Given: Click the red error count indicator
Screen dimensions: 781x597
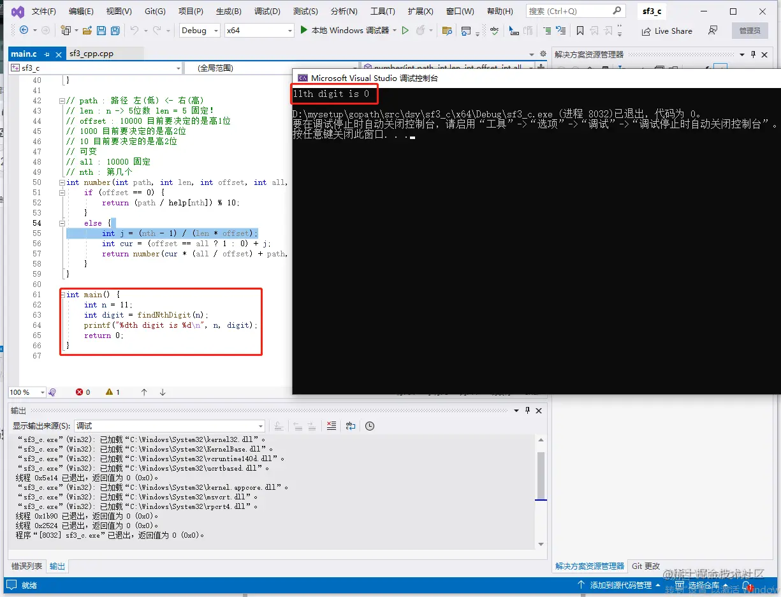Looking at the screenshot, I should (x=83, y=392).
